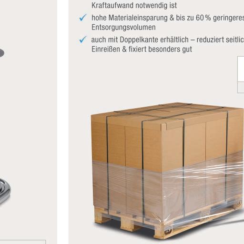Image resolution: width=244 pixels, height=244 pixels.
Task: Select the word "Entsorgungsvolumen"
Action: click(x=123, y=27)
